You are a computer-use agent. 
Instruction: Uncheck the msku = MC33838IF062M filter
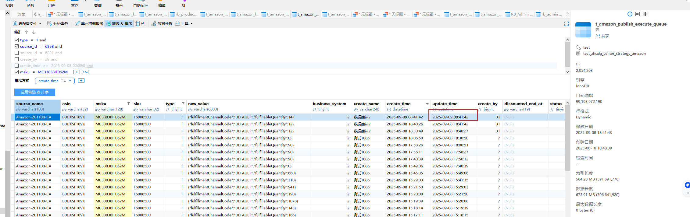pyautogui.click(x=17, y=72)
